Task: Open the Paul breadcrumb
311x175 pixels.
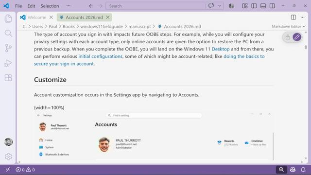Action: [x=53, y=26]
